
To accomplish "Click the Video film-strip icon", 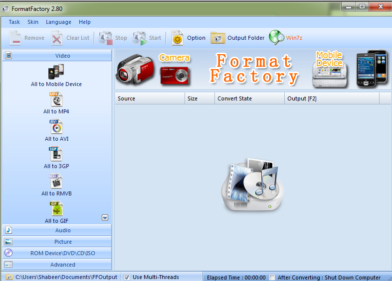I will coord(9,55).
